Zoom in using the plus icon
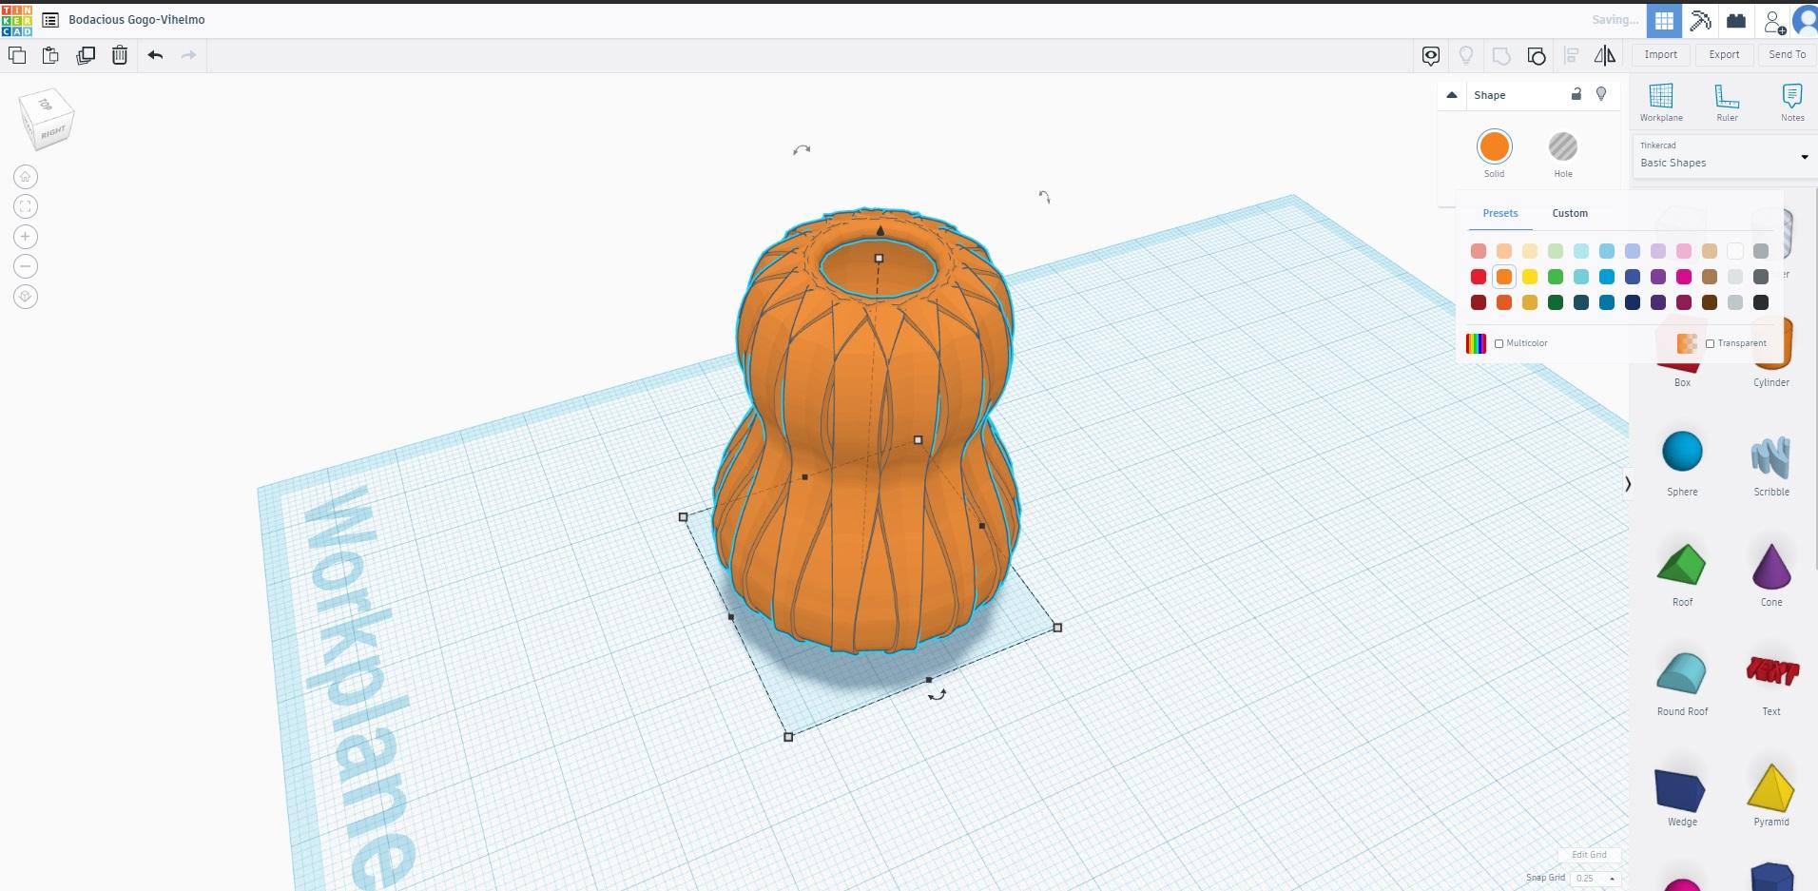Image resolution: width=1818 pixels, height=891 pixels. click(x=26, y=237)
